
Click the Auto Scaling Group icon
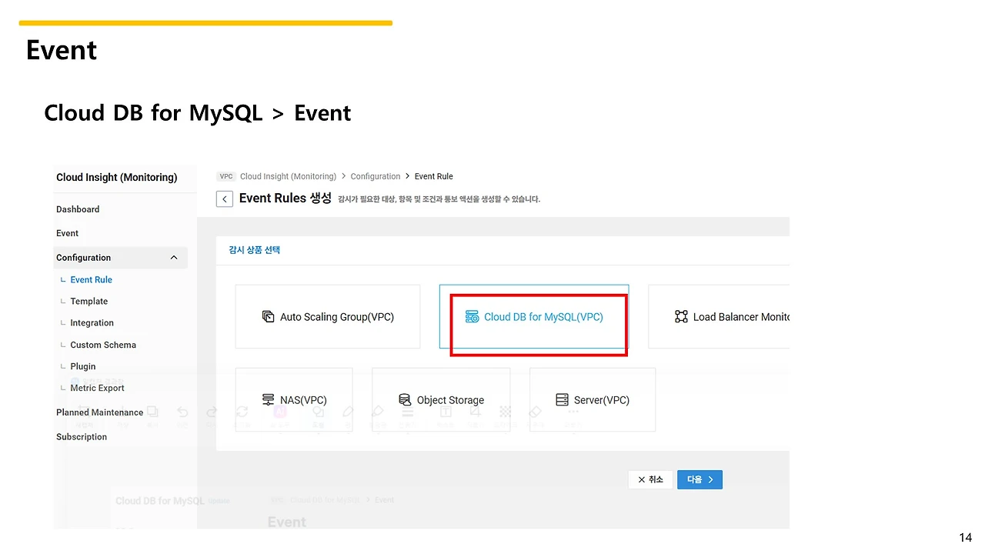click(268, 317)
